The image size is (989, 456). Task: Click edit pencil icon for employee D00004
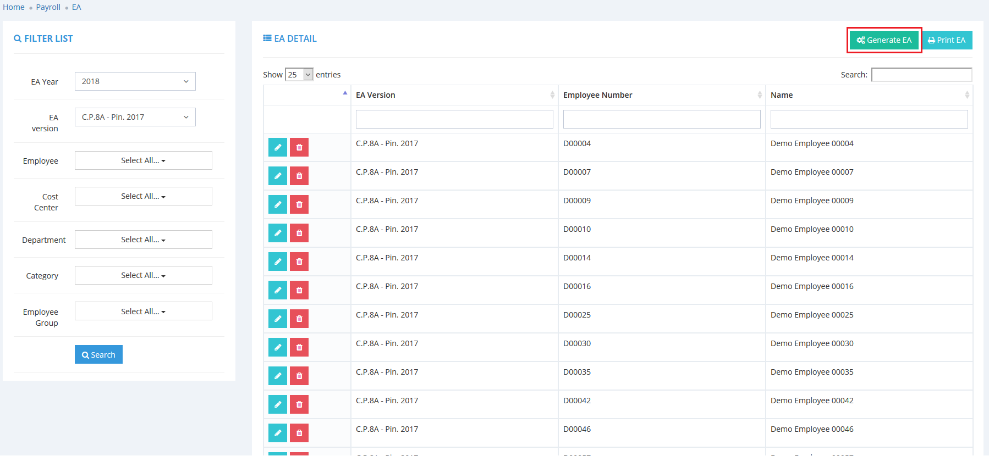coord(277,147)
